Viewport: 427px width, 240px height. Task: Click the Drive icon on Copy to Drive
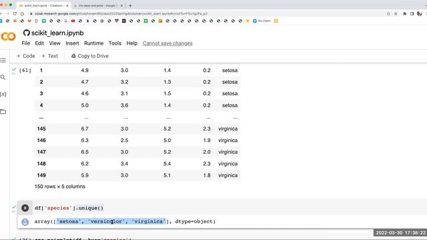tap(73, 56)
